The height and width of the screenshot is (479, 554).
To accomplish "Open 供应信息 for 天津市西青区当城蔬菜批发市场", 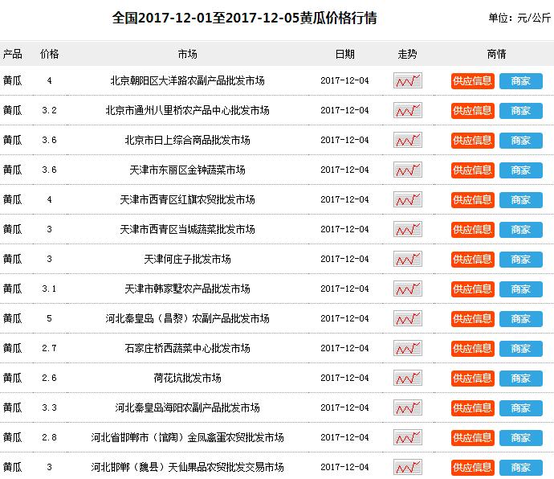I will [472, 230].
